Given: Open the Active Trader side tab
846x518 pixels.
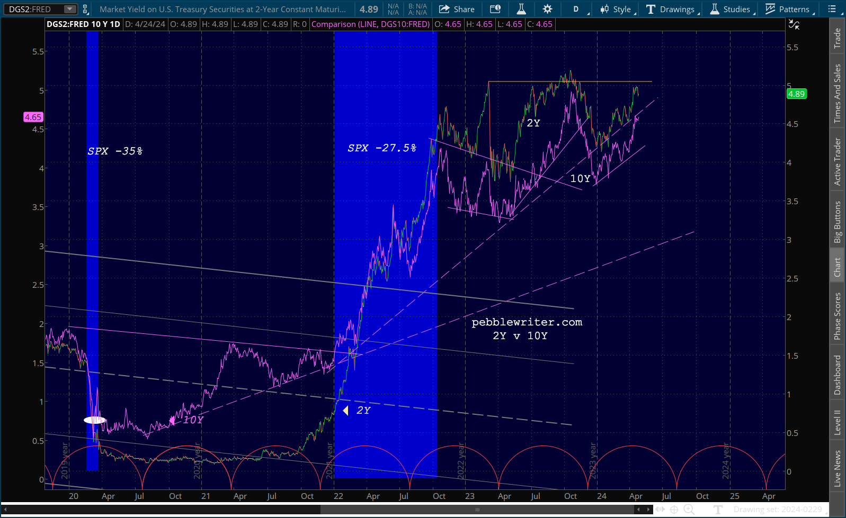Looking at the screenshot, I should (838, 161).
